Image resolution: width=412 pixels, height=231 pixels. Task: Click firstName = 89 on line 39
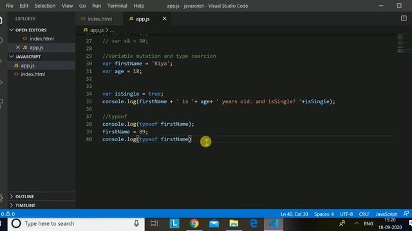click(x=125, y=132)
